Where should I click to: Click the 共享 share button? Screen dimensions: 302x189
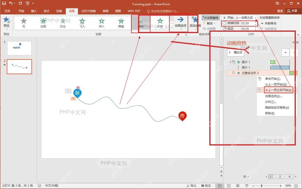click(292, 11)
